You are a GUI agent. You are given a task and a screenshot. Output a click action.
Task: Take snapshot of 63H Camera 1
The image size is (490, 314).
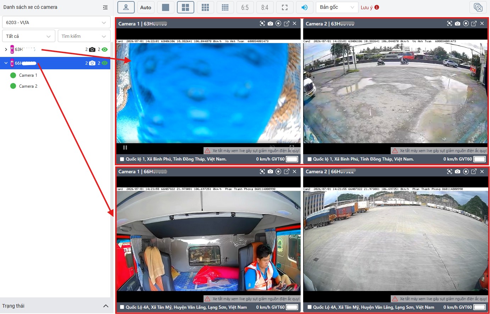[x=271, y=24]
